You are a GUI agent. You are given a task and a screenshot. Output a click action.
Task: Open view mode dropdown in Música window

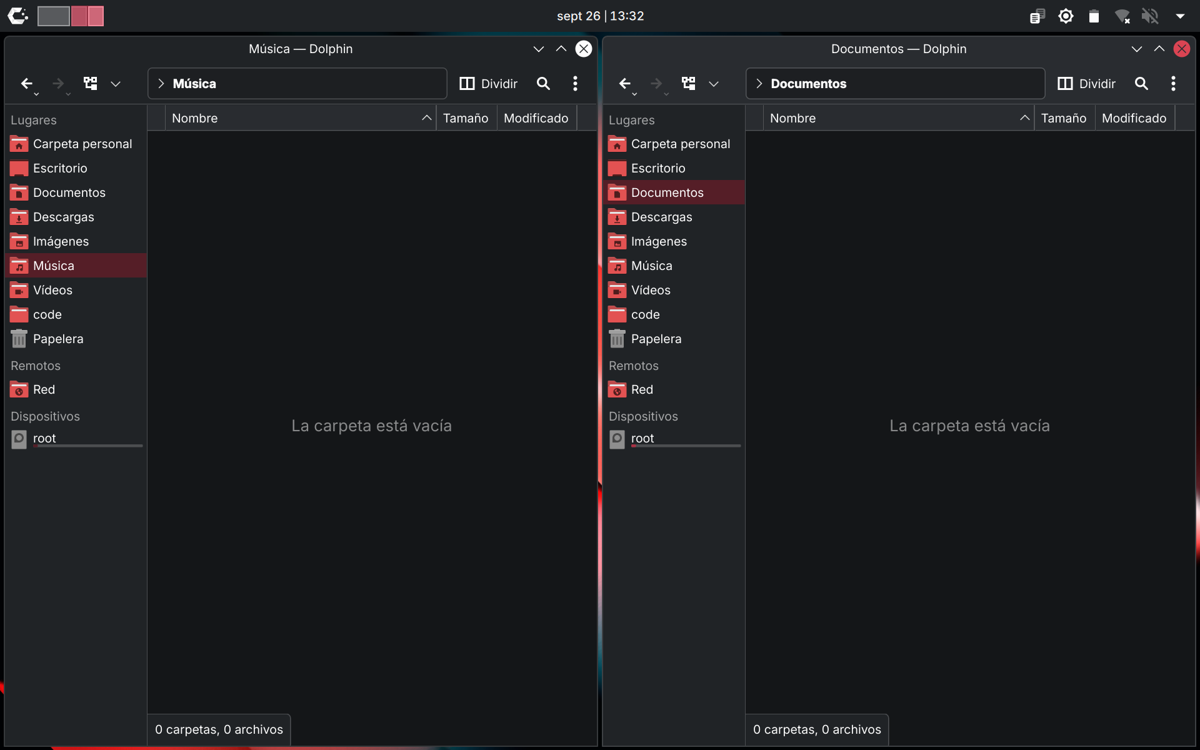click(x=116, y=84)
